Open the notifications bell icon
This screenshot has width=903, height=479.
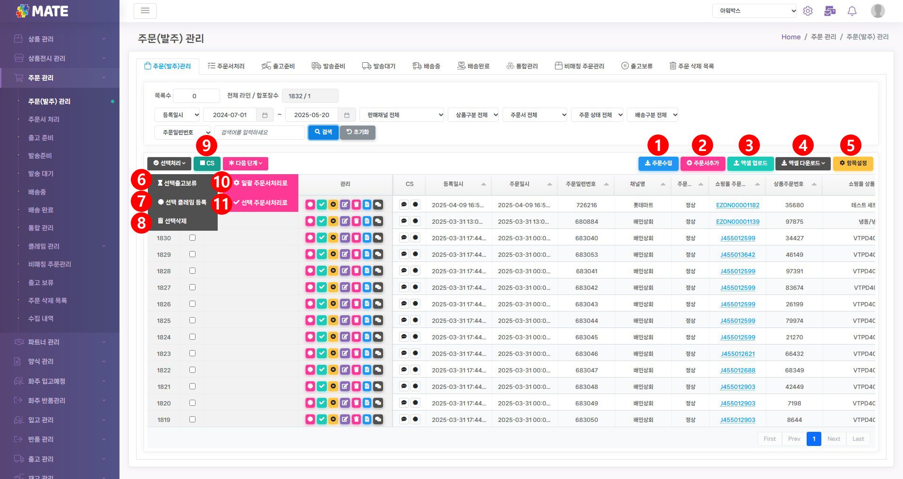(852, 11)
